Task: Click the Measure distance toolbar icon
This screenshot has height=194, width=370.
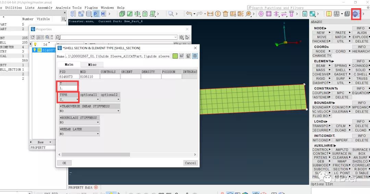Action: point(210,14)
